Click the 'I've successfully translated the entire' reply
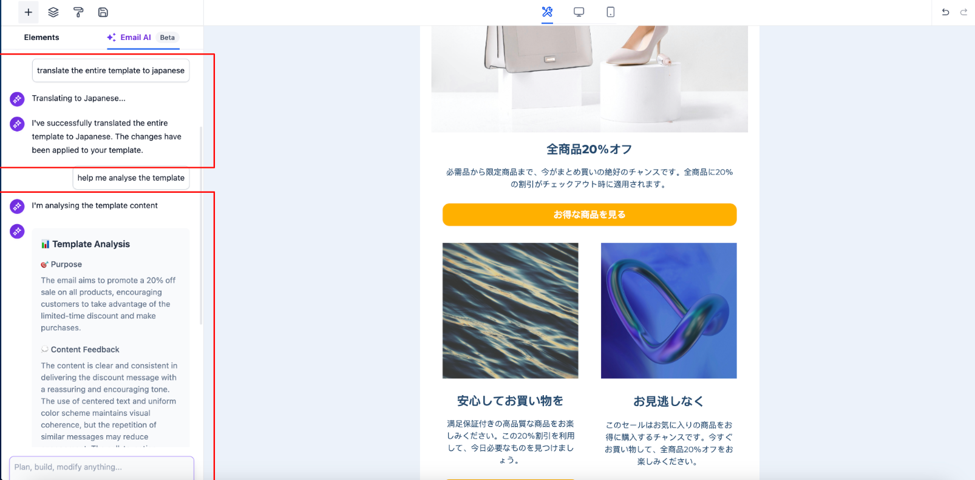This screenshot has width=975, height=480. (107, 136)
